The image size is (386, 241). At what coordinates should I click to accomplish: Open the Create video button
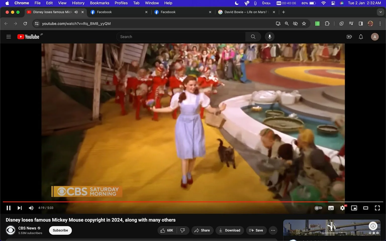click(349, 37)
